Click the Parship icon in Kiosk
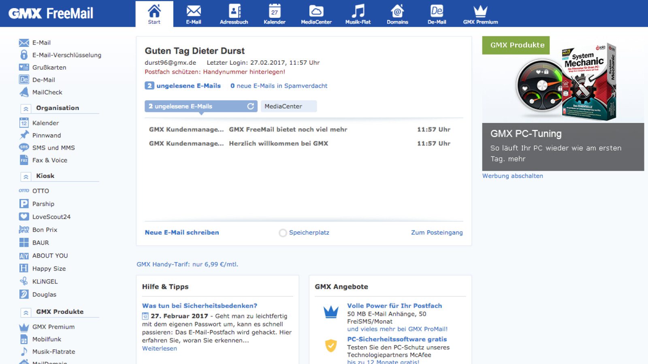This screenshot has height=364, width=648. [24, 203]
